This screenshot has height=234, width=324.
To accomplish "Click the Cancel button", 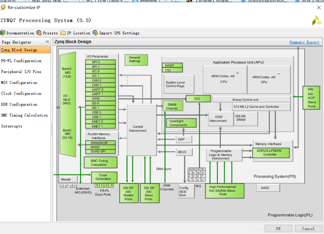I will coord(309,229).
